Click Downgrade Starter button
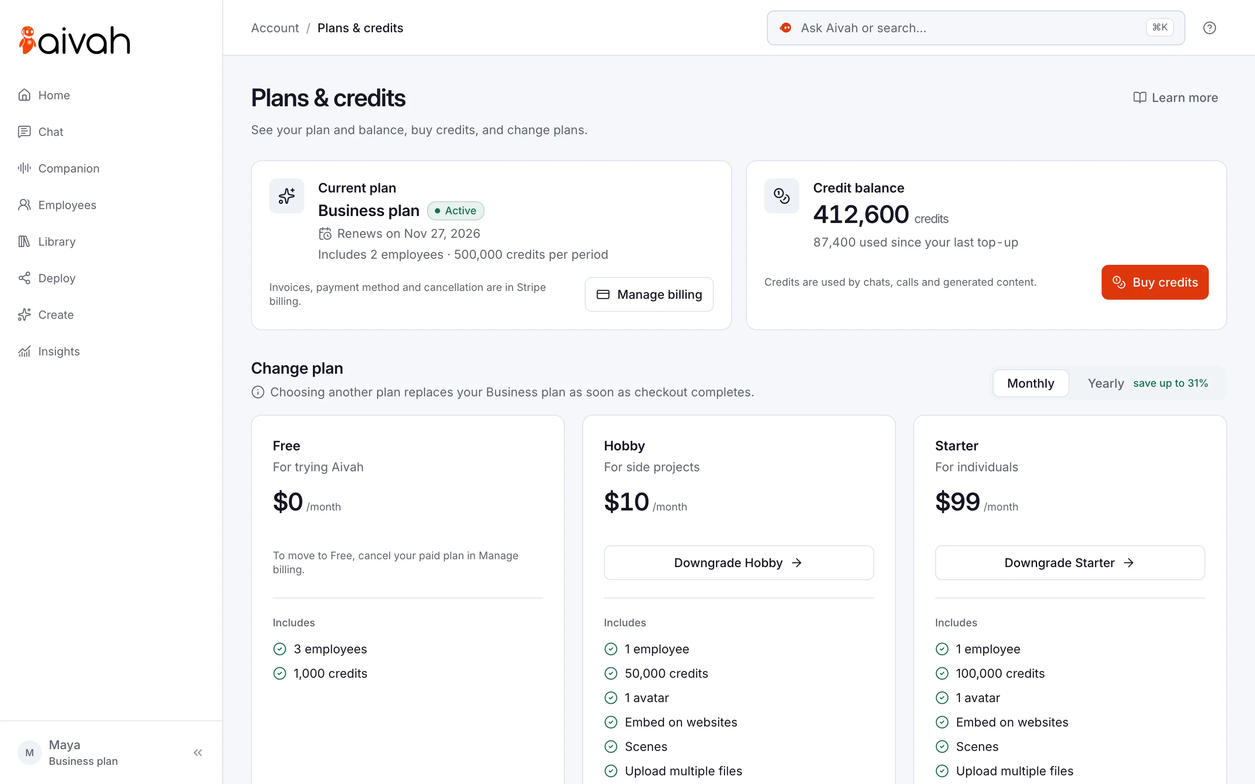This screenshot has width=1255, height=784. click(1069, 563)
